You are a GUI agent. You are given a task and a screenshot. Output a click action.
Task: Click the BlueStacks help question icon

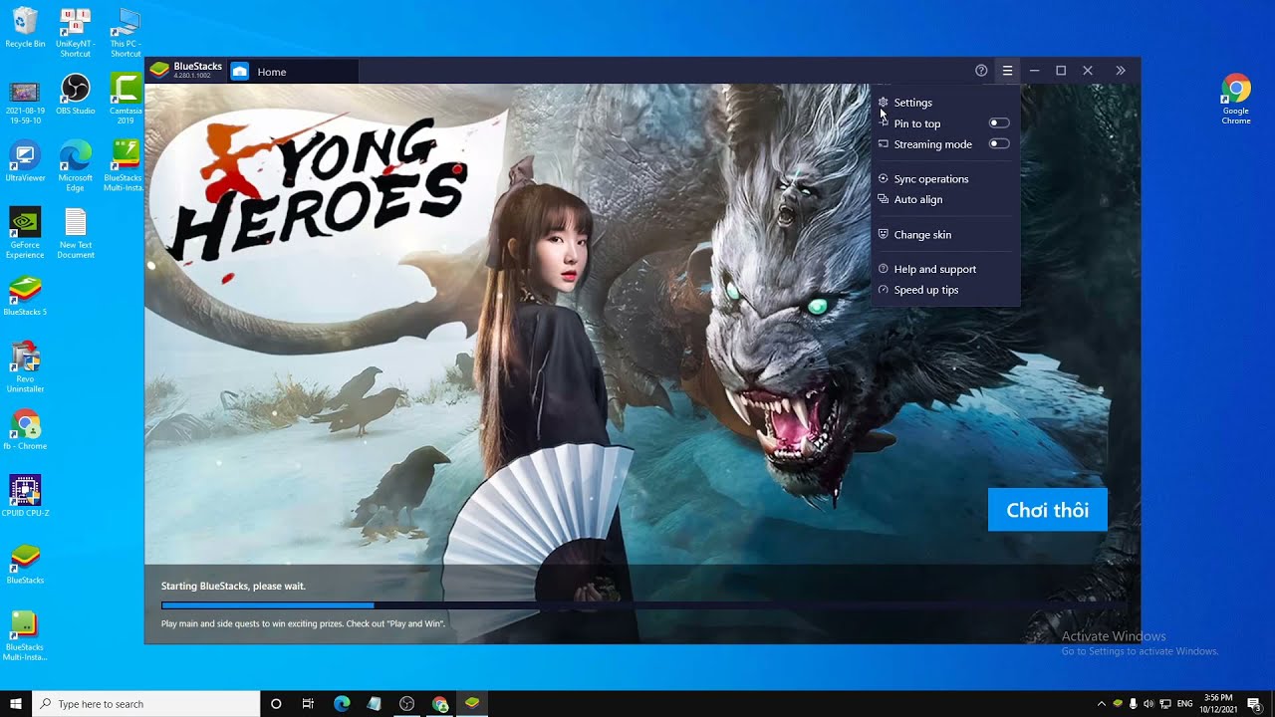[x=981, y=71]
